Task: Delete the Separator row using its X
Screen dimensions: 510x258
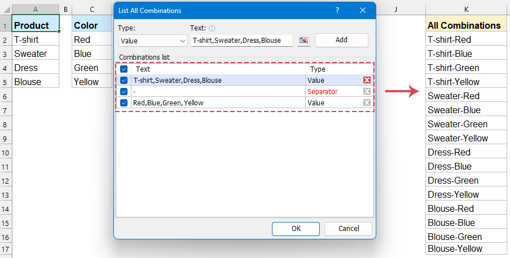Action: coord(367,91)
